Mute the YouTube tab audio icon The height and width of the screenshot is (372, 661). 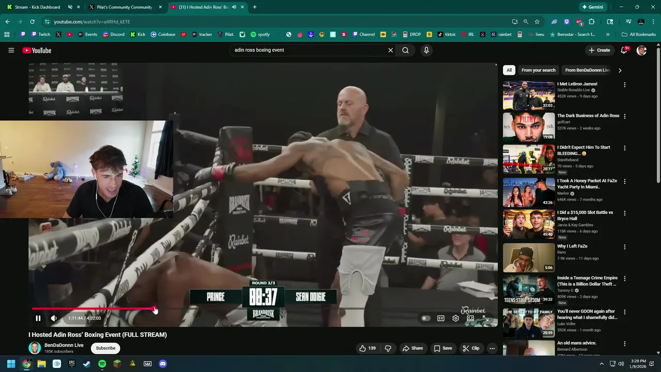coord(234,7)
